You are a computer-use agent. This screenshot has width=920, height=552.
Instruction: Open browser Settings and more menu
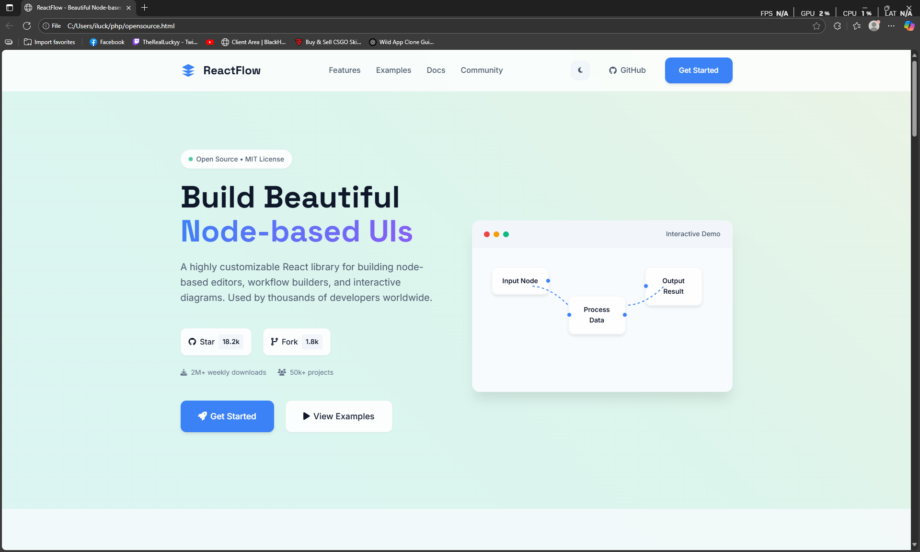click(891, 26)
